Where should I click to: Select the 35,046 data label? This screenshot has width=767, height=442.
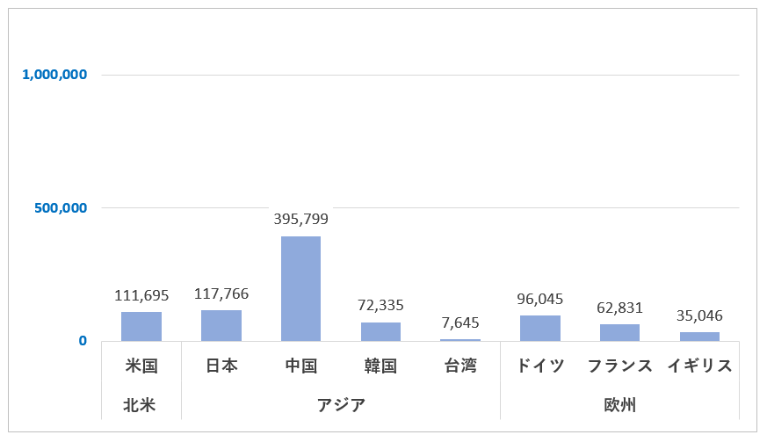[699, 315]
